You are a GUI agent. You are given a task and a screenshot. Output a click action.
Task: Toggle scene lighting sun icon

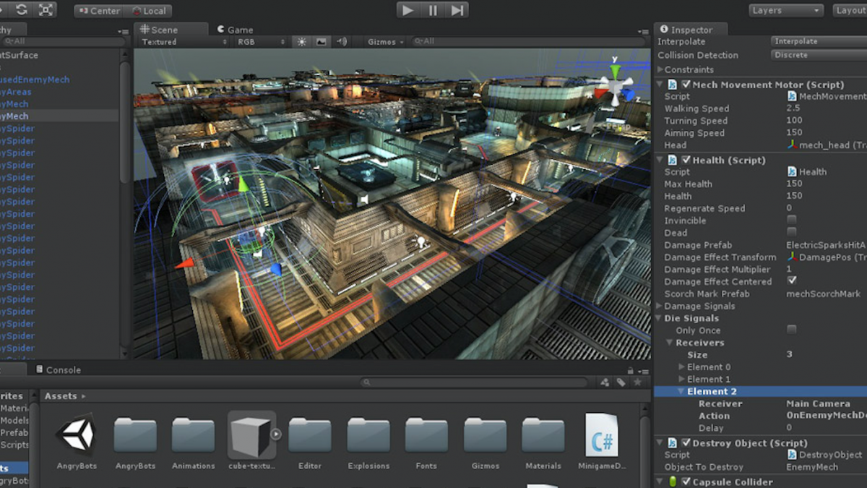coord(302,42)
